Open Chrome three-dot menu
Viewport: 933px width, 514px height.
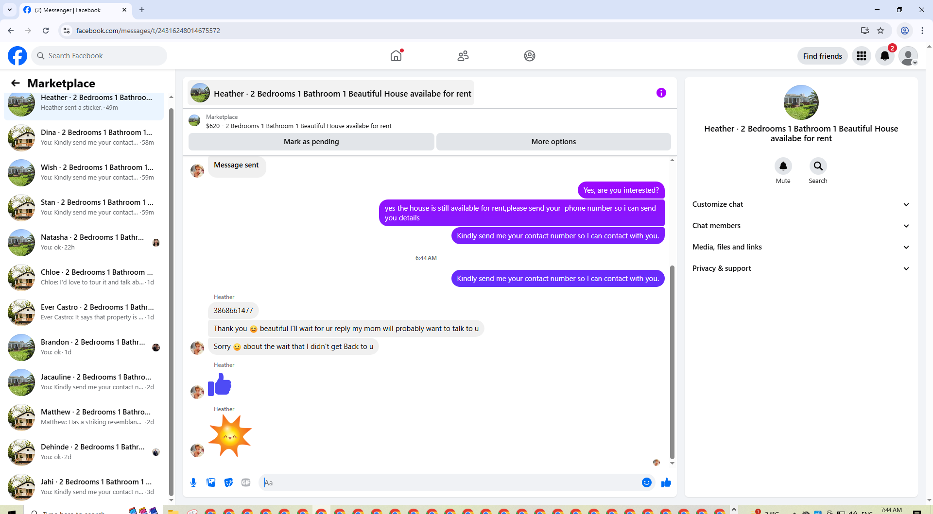pyautogui.click(x=922, y=31)
